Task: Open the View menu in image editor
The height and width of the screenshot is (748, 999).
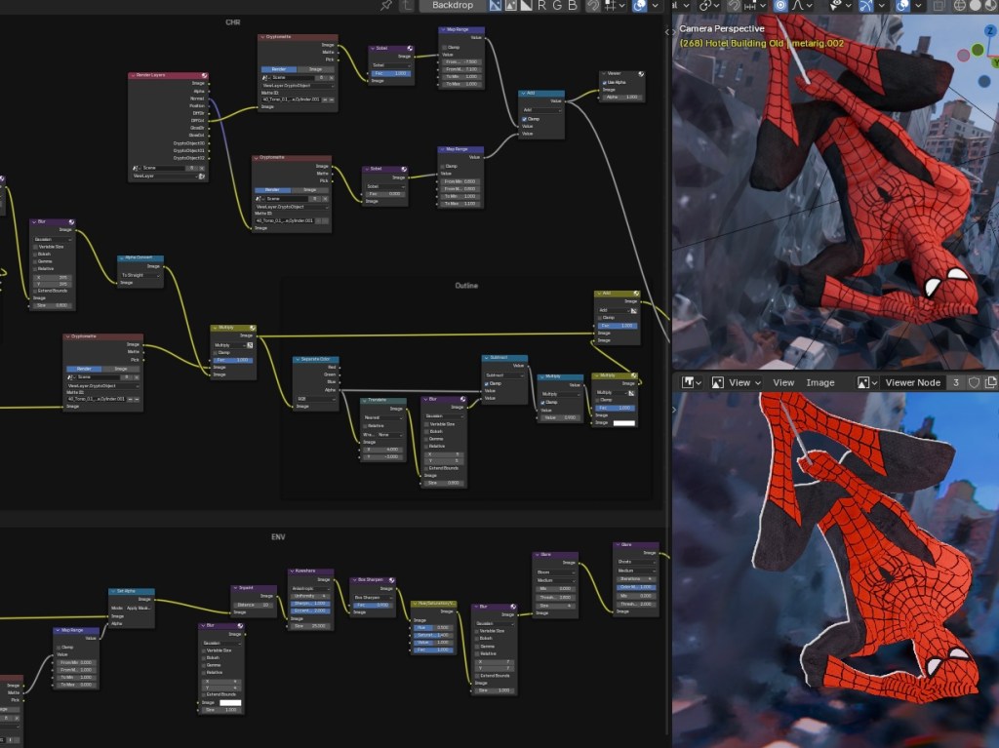Action: 783,382
